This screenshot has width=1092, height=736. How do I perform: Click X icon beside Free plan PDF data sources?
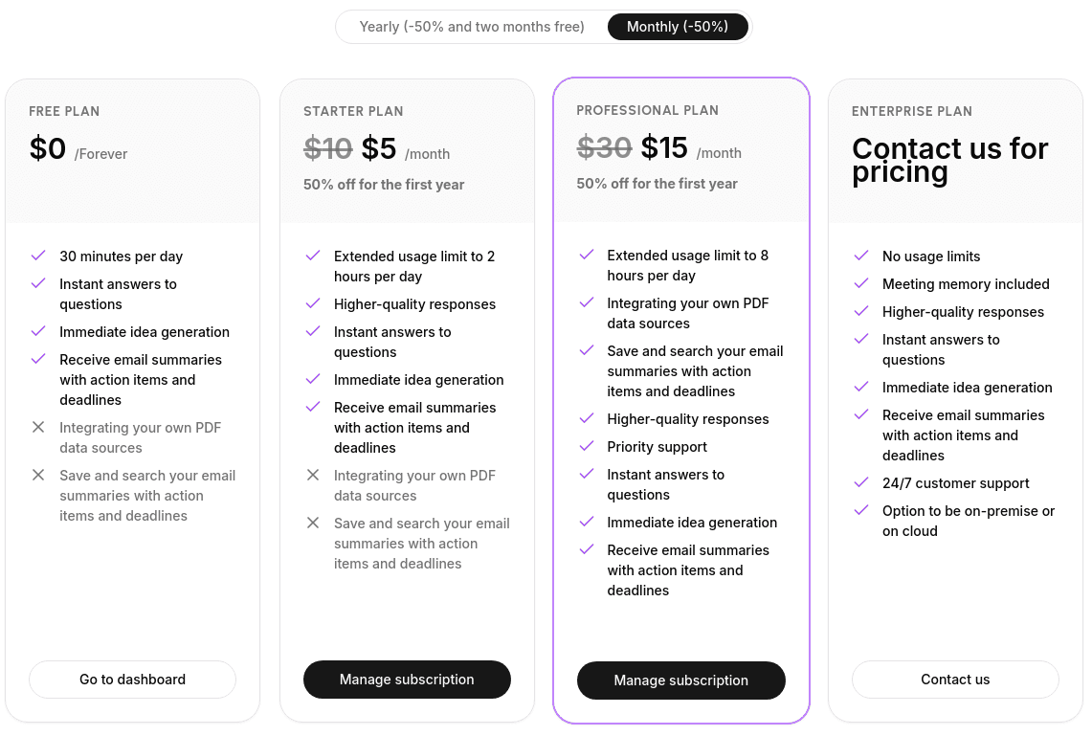click(38, 428)
